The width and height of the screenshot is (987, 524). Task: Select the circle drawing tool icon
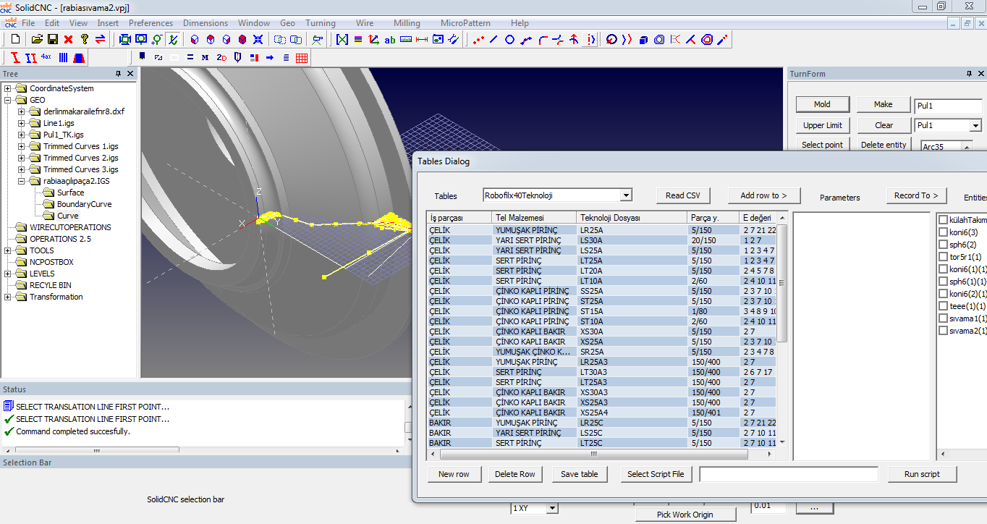509,39
